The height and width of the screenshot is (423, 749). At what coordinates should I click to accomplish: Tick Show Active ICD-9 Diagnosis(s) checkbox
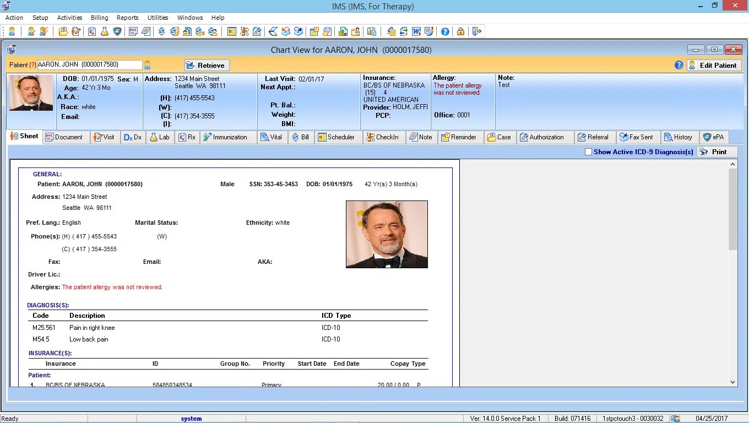pos(588,152)
